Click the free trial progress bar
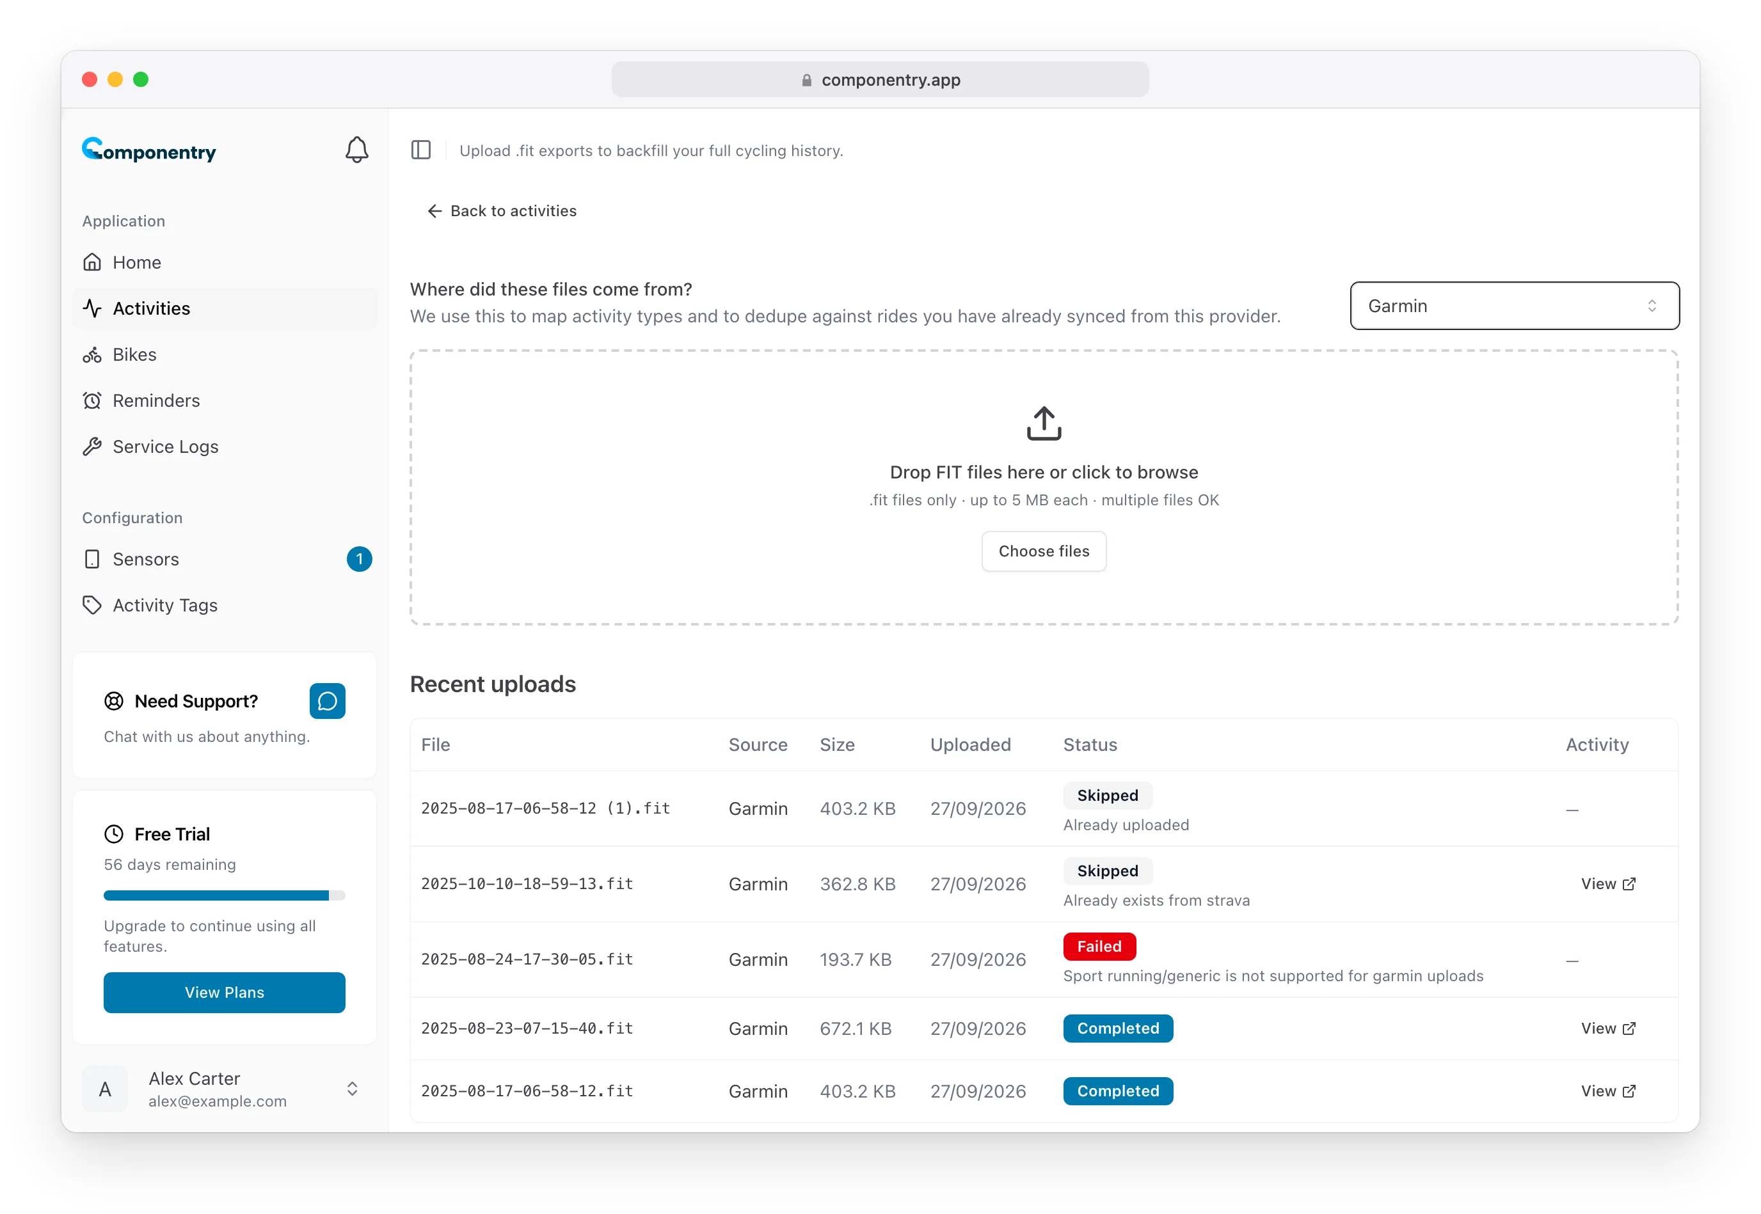This screenshot has width=1761, height=1214. (225, 895)
